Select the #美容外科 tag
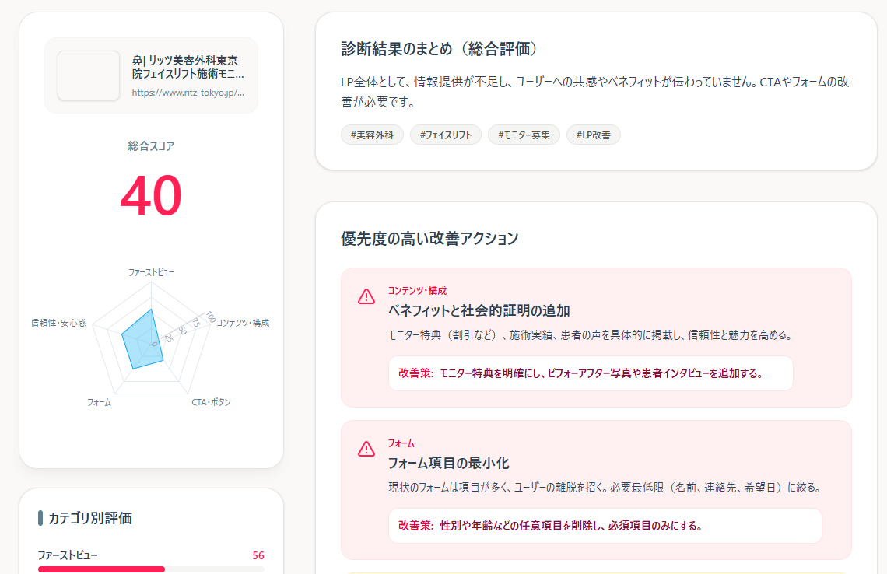This screenshot has height=574, width=887. click(372, 135)
